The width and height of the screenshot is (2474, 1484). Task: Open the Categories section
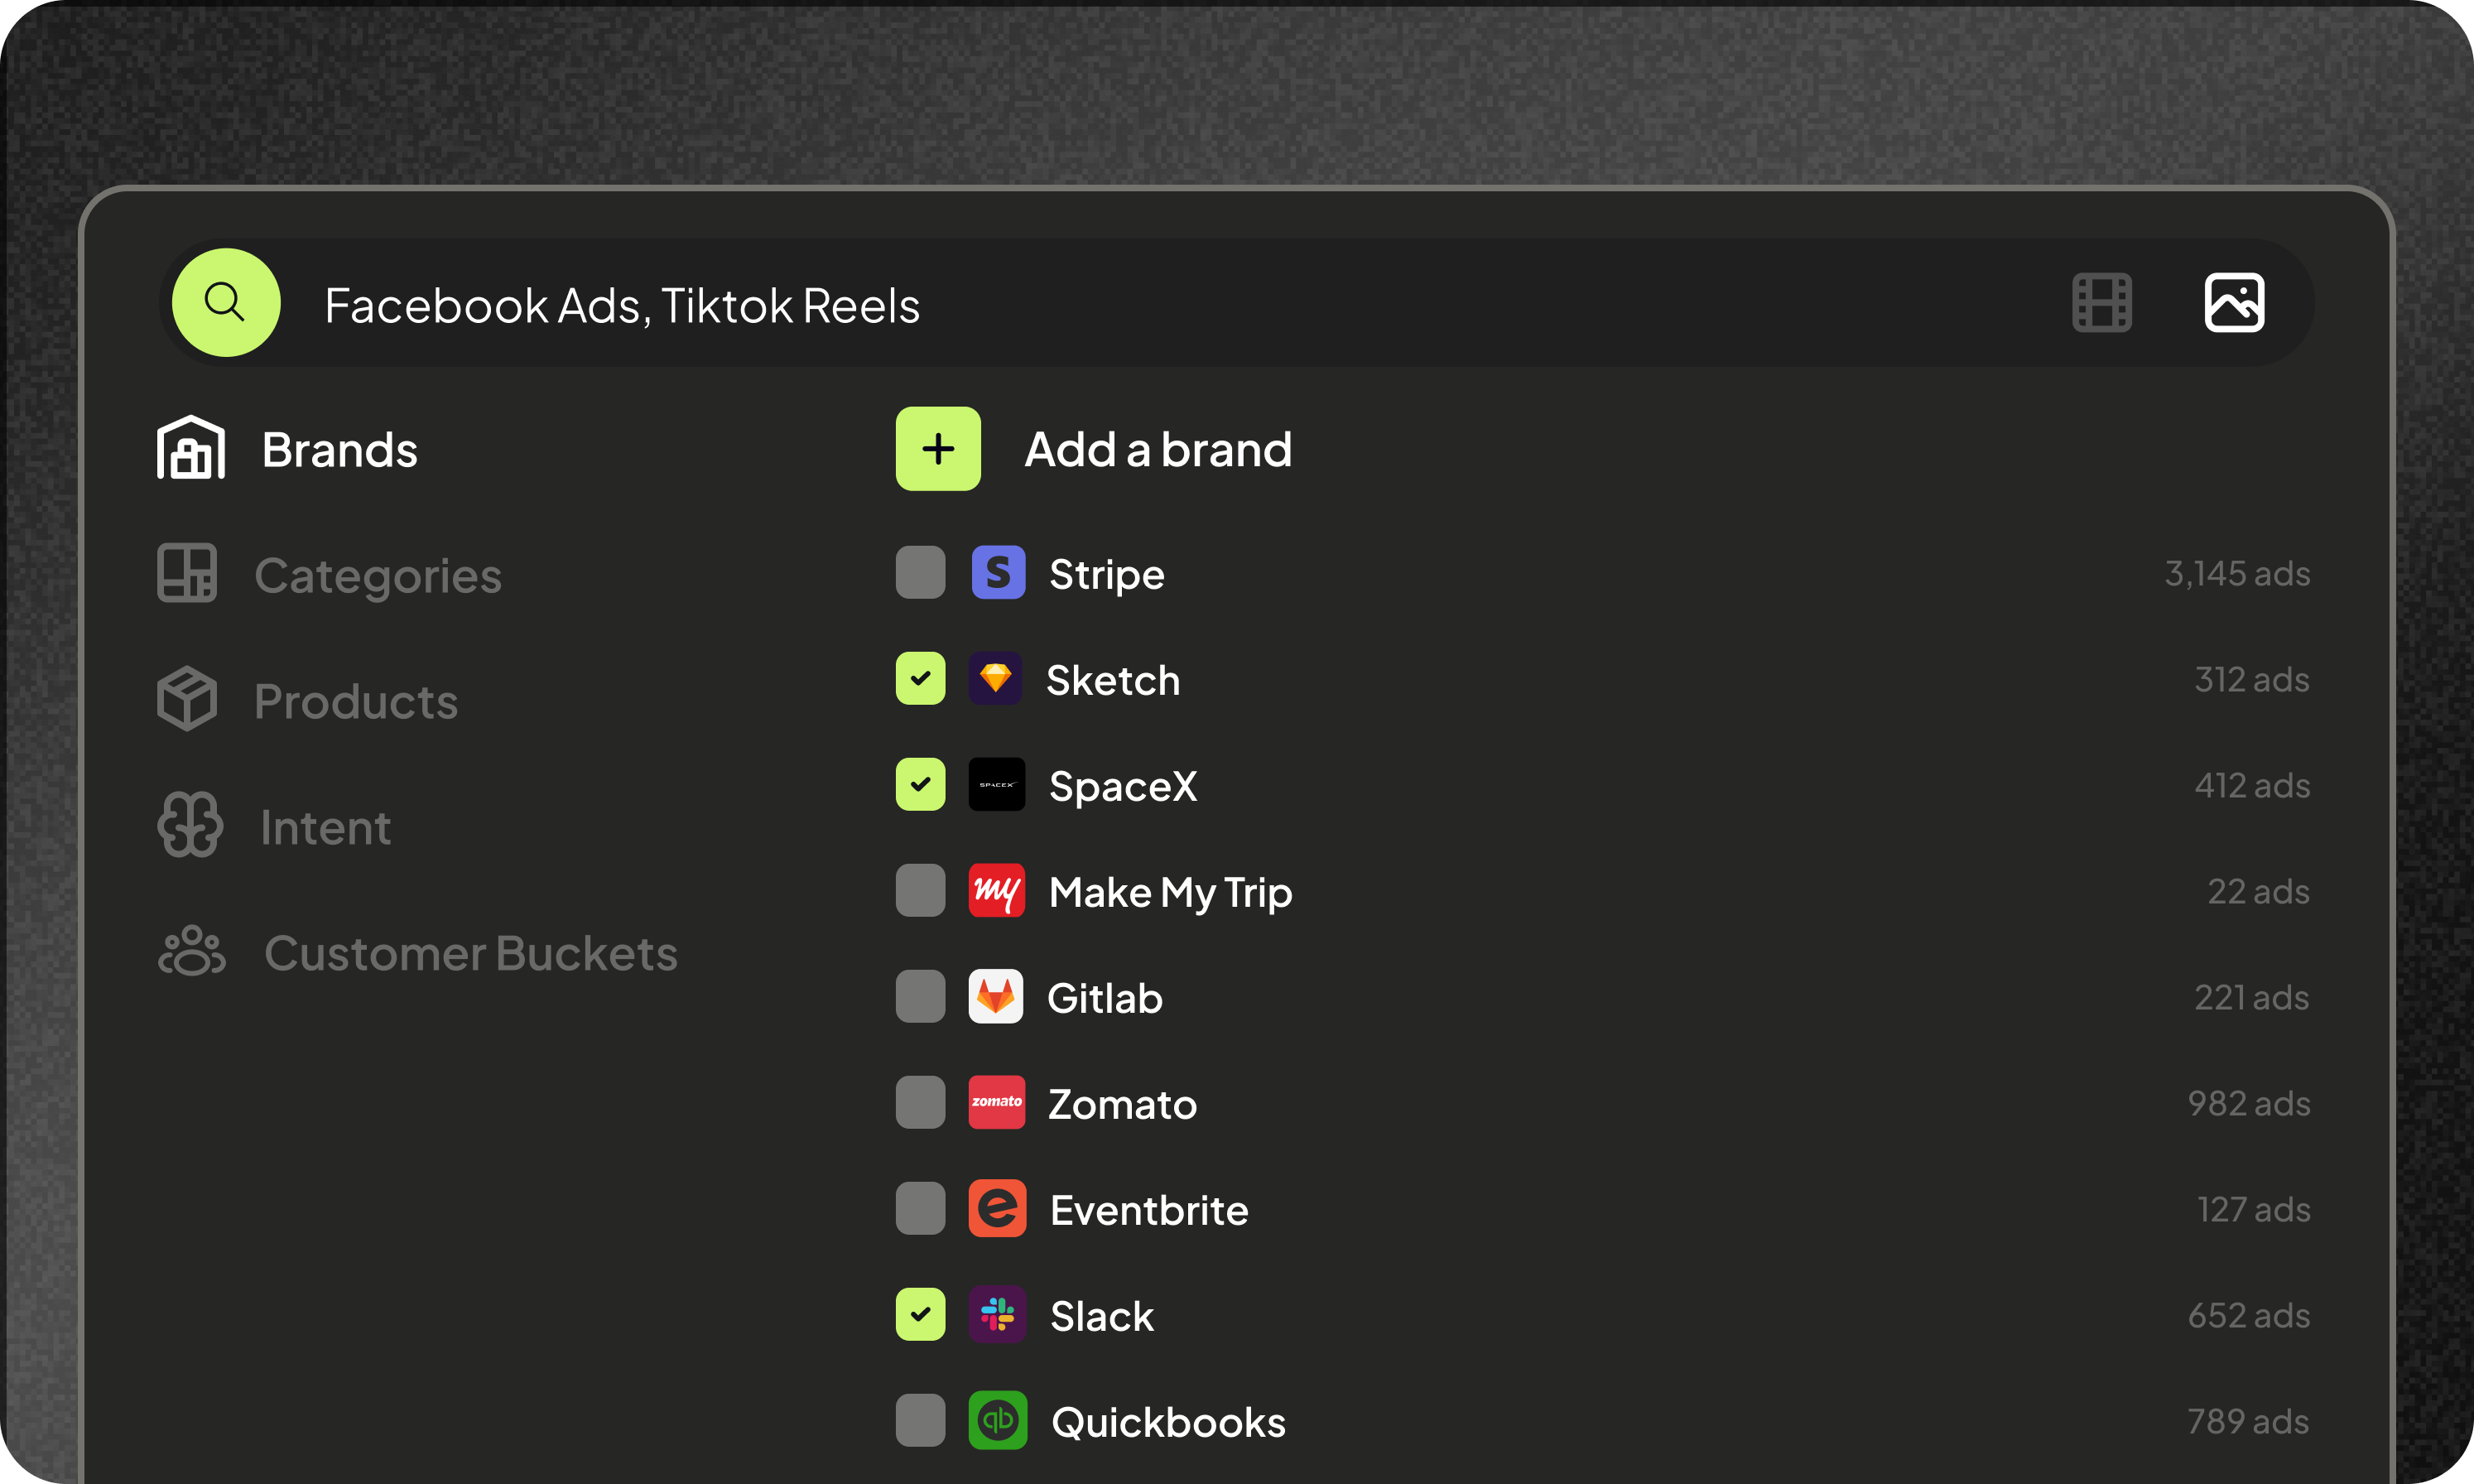tap(378, 574)
